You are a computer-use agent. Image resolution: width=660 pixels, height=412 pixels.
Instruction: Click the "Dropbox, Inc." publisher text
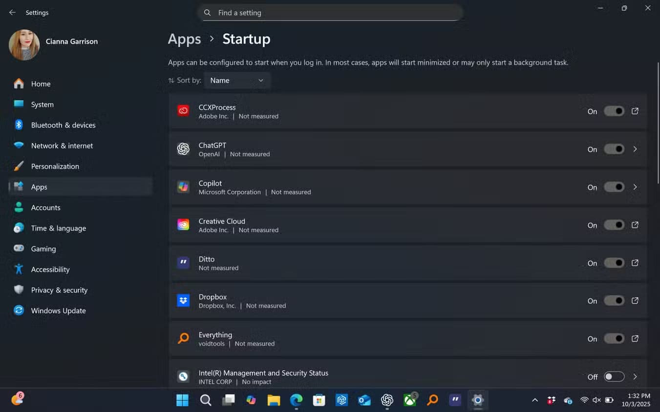(217, 306)
